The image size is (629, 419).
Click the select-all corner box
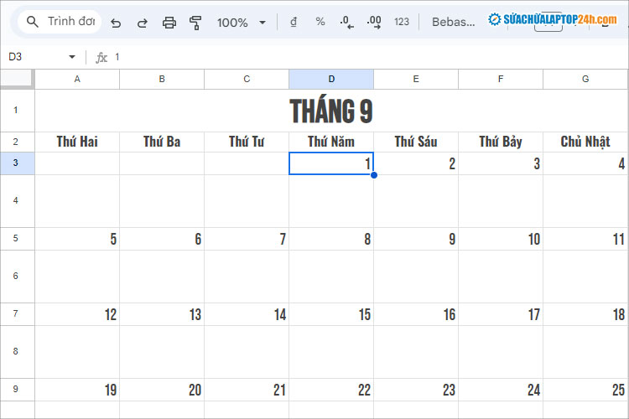point(16,79)
